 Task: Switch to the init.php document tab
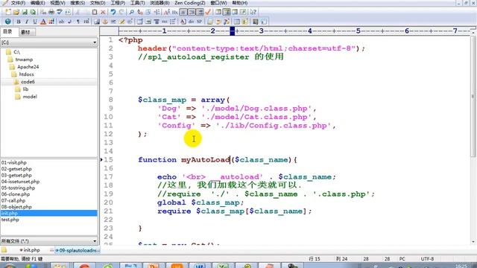point(31,250)
